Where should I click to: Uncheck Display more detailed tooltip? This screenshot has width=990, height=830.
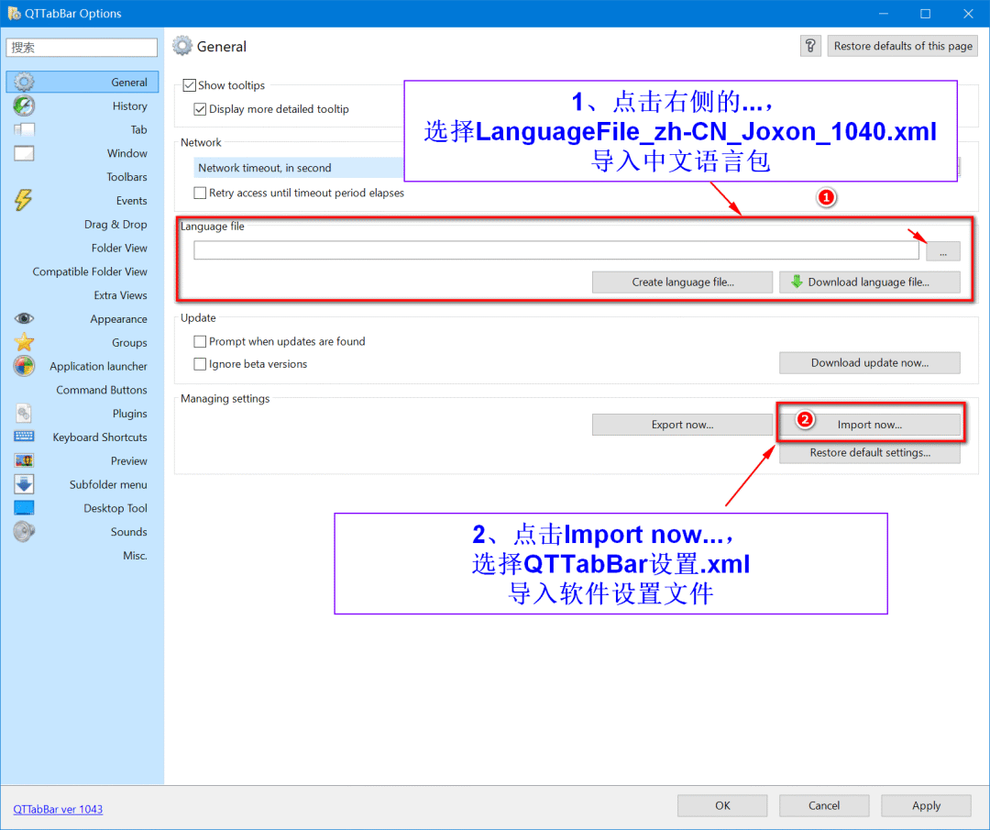click(200, 109)
